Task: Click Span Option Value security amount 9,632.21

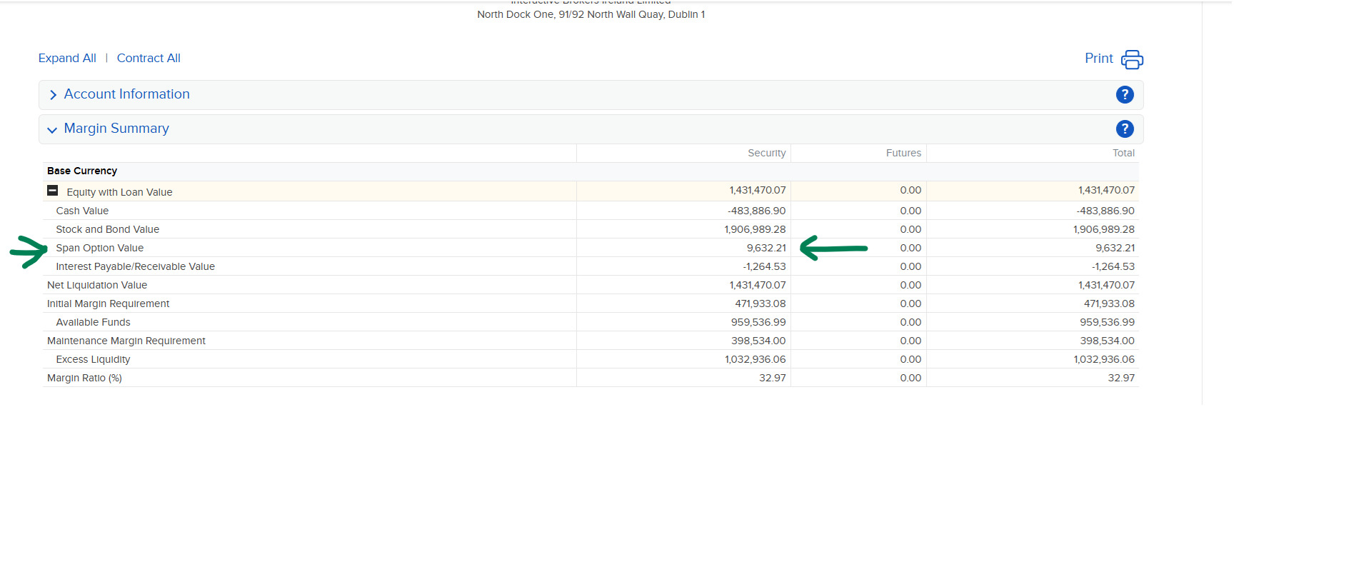Action: coord(766,248)
